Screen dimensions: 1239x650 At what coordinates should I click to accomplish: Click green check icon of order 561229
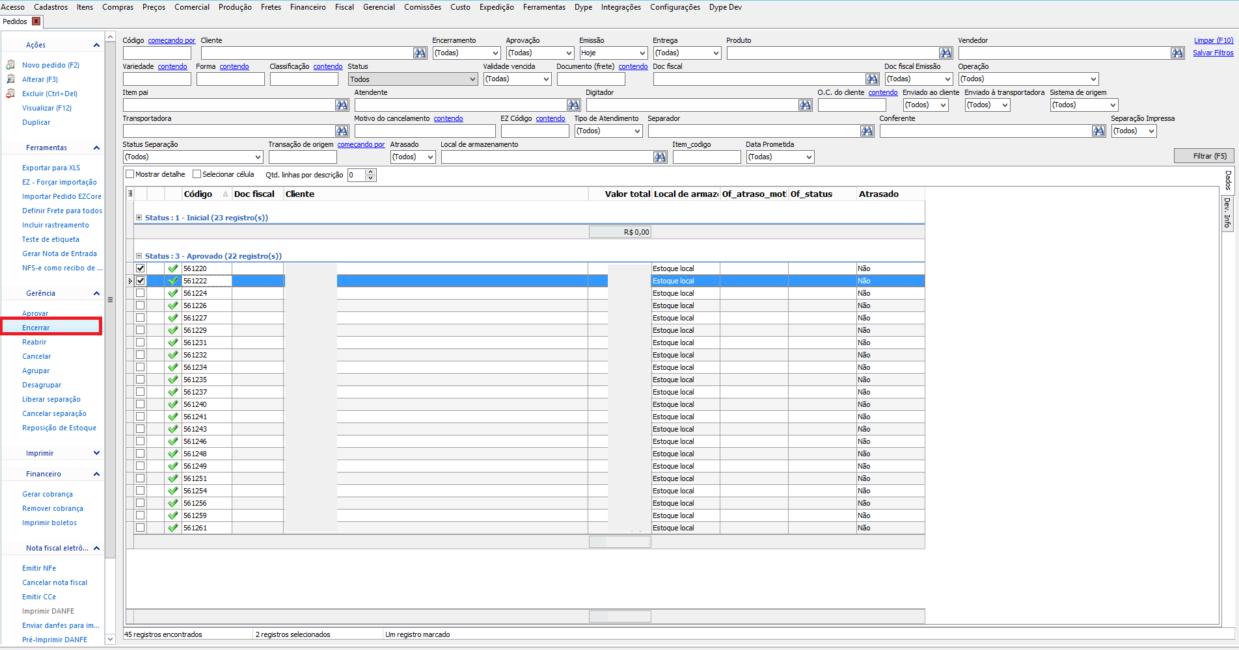[172, 330]
